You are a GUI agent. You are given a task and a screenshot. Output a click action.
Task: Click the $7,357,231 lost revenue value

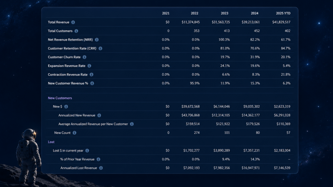(x=251, y=150)
